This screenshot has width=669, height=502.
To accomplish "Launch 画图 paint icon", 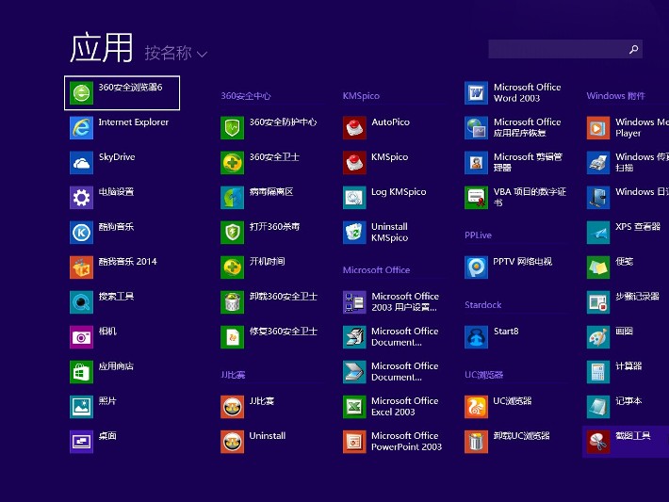I will (x=598, y=337).
